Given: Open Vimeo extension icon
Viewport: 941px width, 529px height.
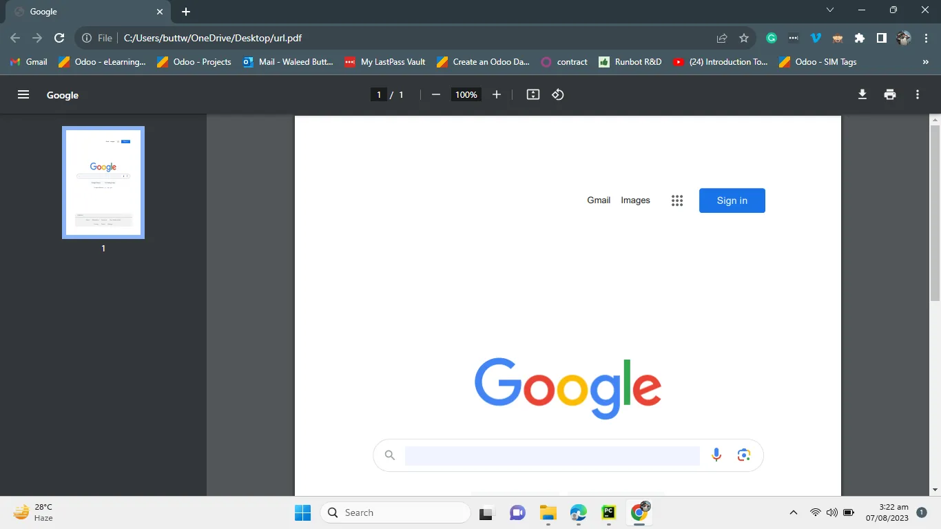Looking at the screenshot, I should (x=816, y=39).
